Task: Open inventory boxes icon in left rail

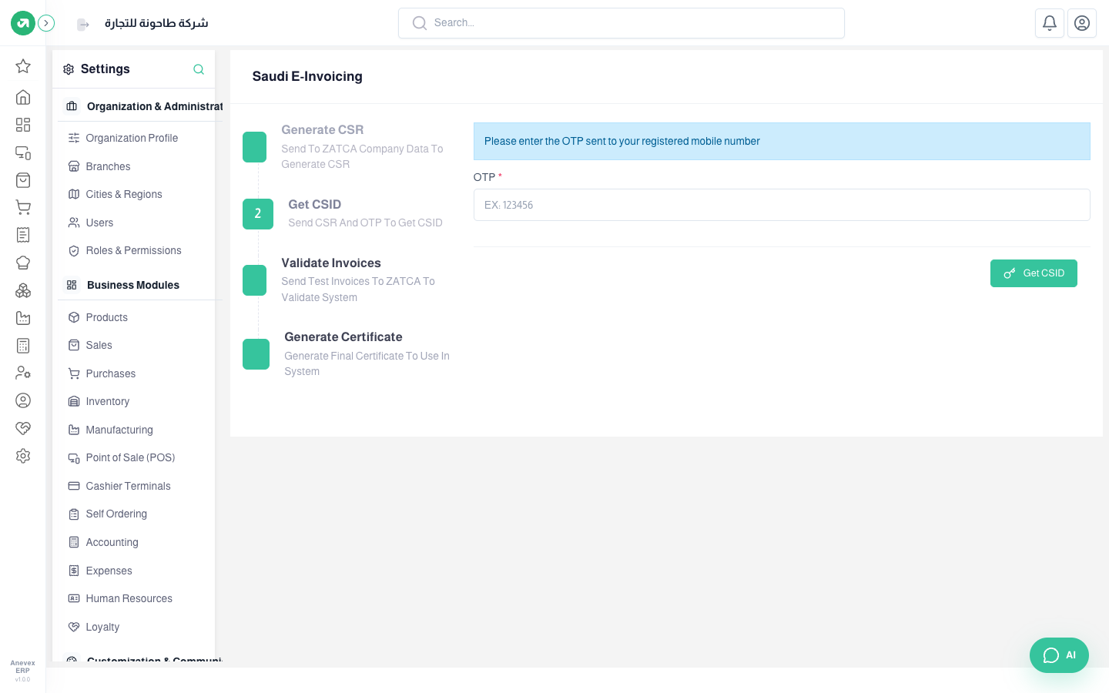Action: pos(23,290)
